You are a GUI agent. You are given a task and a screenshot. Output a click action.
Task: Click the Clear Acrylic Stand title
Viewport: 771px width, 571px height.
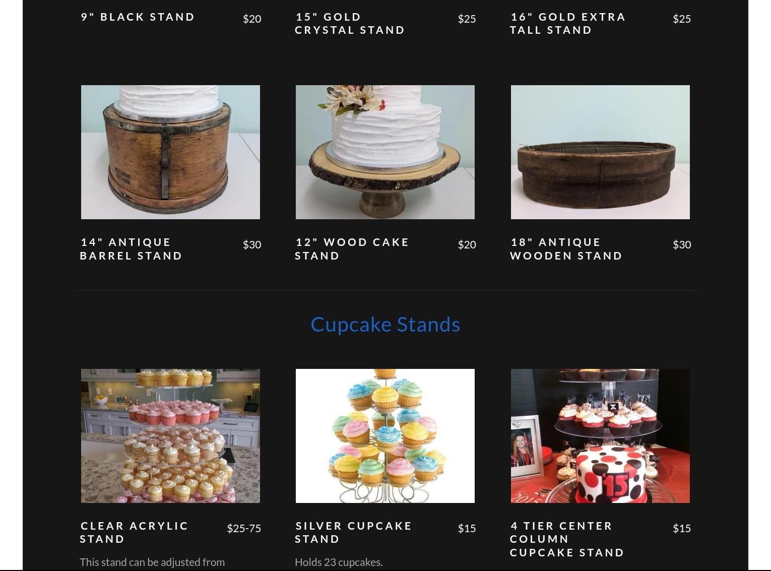point(134,533)
